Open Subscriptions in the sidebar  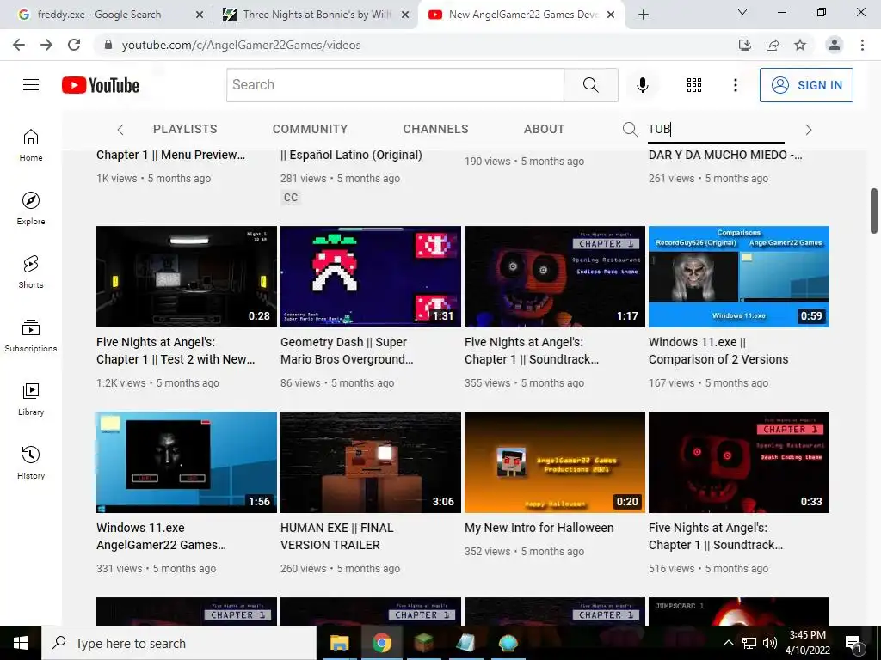coord(31,336)
